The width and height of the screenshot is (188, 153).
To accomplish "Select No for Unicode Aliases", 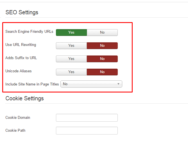I will pyautogui.click(x=102, y=72).
